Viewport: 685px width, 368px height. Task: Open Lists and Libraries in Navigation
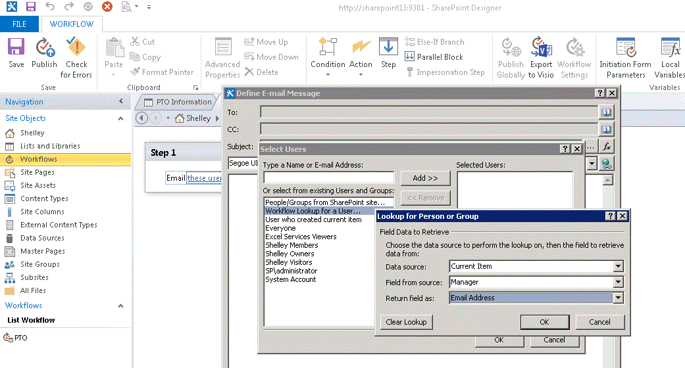click(x=50, y=146)
